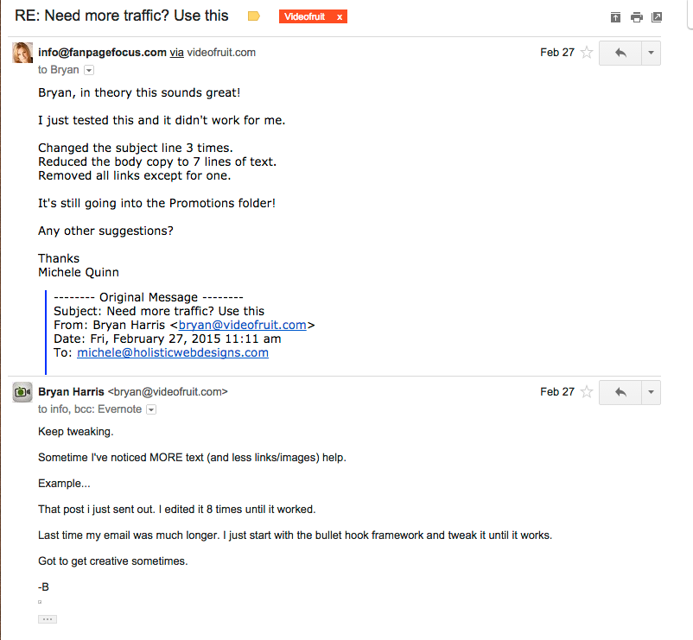Click Michele Quinn's profile photo
The image size is (693, 640).
(22, 53)
